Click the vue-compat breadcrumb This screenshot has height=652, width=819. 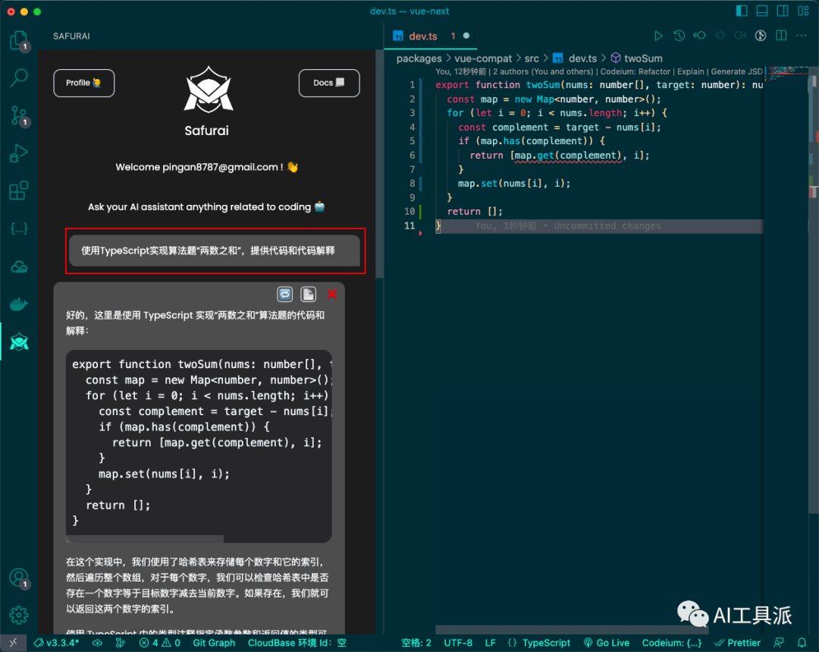click(x=483, y=58)
